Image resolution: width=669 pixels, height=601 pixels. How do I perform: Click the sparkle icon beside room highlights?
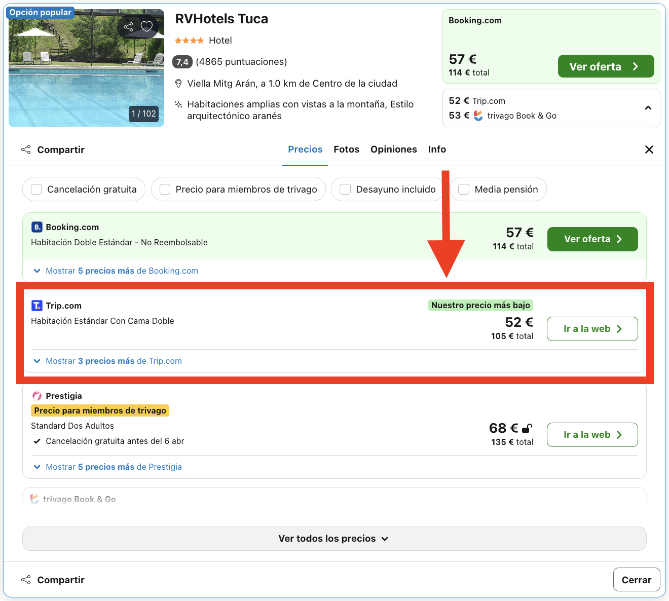tap(178, 104)
